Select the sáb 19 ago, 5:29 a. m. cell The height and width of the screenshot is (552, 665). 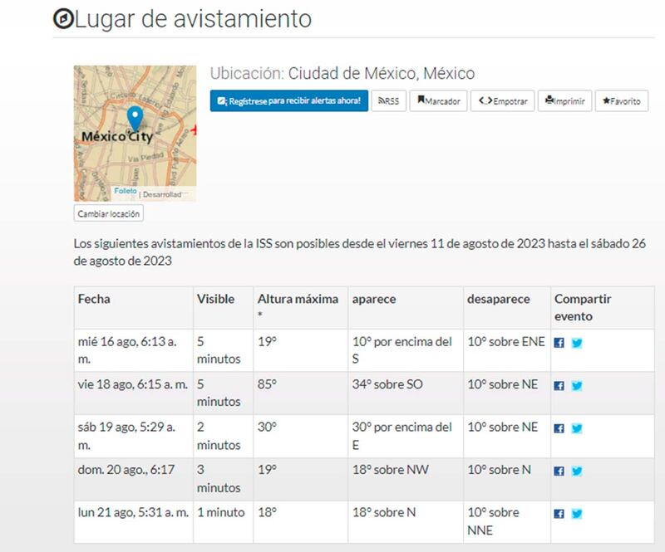(134, 436)
